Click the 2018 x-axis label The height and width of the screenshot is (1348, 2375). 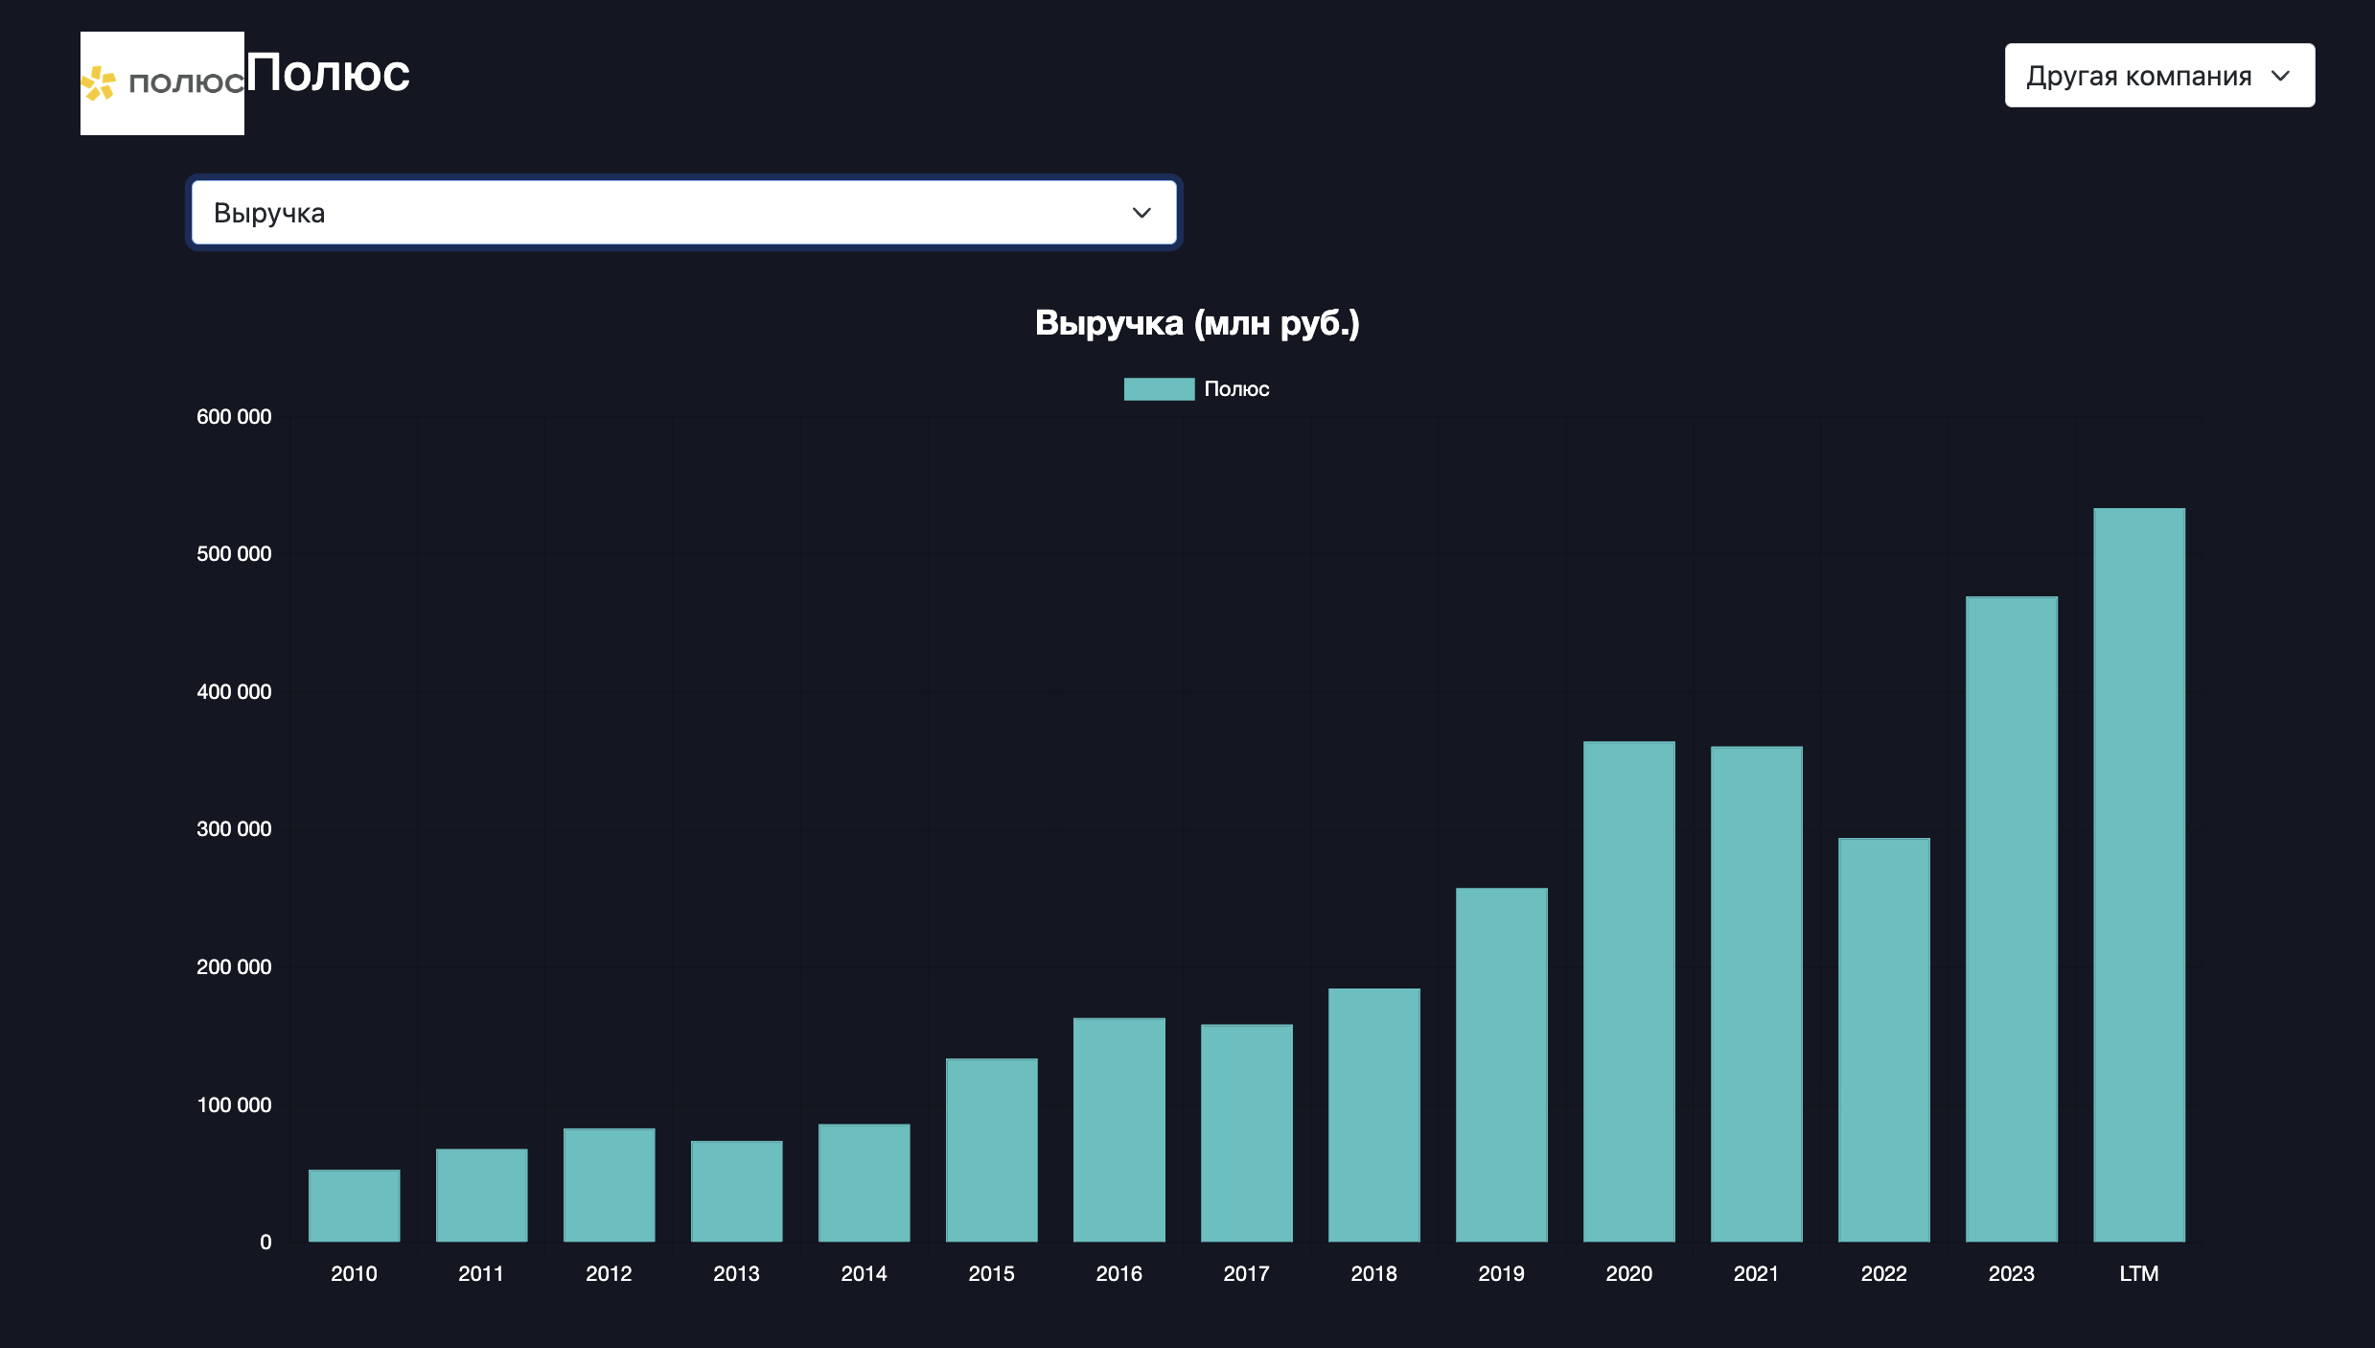click(x=1373, y=1274)
